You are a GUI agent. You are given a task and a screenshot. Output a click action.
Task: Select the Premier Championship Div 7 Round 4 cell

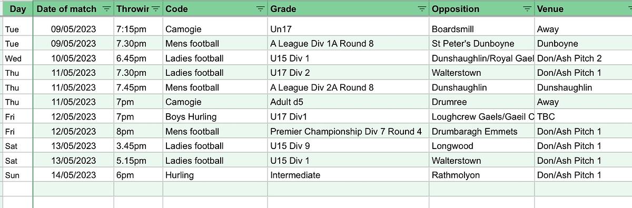click(348, 132)
